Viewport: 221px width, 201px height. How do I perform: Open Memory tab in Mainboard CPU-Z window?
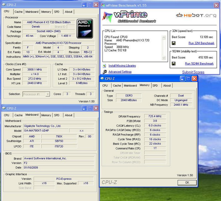46,115
